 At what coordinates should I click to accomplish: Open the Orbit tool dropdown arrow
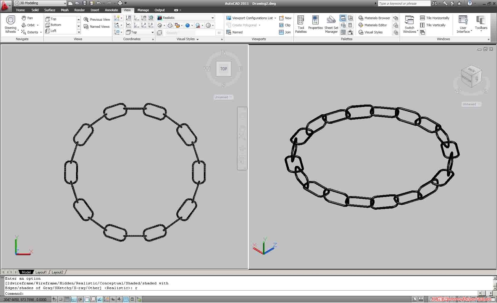point(38,25)
